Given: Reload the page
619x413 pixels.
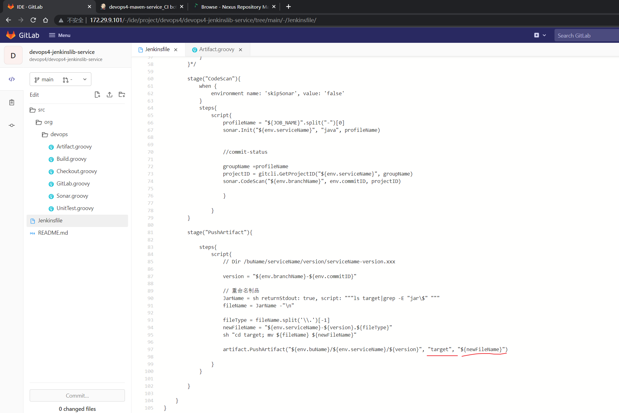Looking at the screenshot, I should point(33,20).
